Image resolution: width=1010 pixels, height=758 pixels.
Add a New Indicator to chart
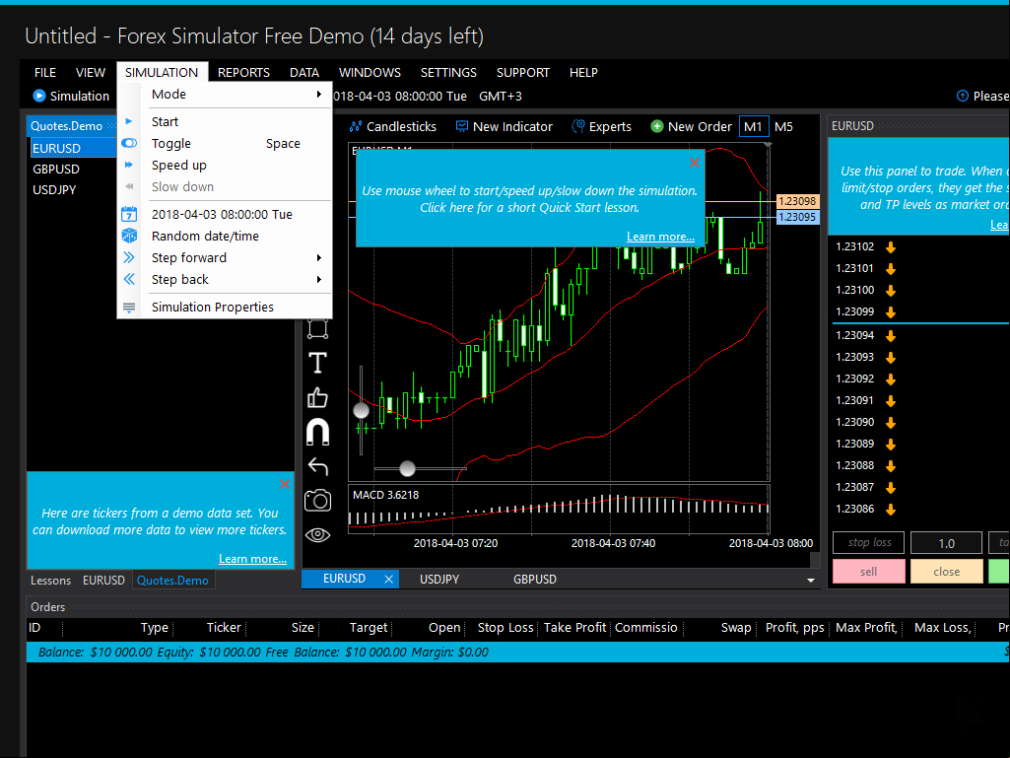(505, 126)
